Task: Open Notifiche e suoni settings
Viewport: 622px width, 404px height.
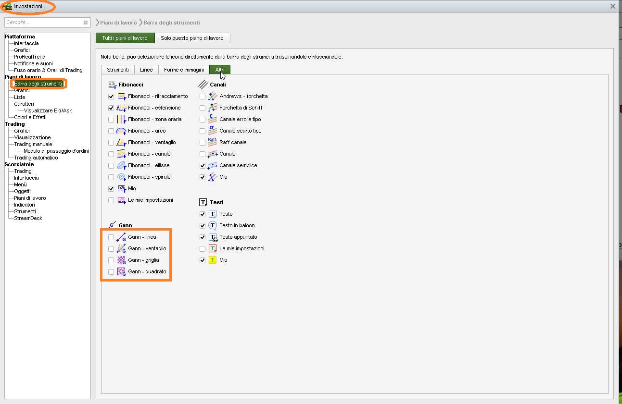Action: 33,63
